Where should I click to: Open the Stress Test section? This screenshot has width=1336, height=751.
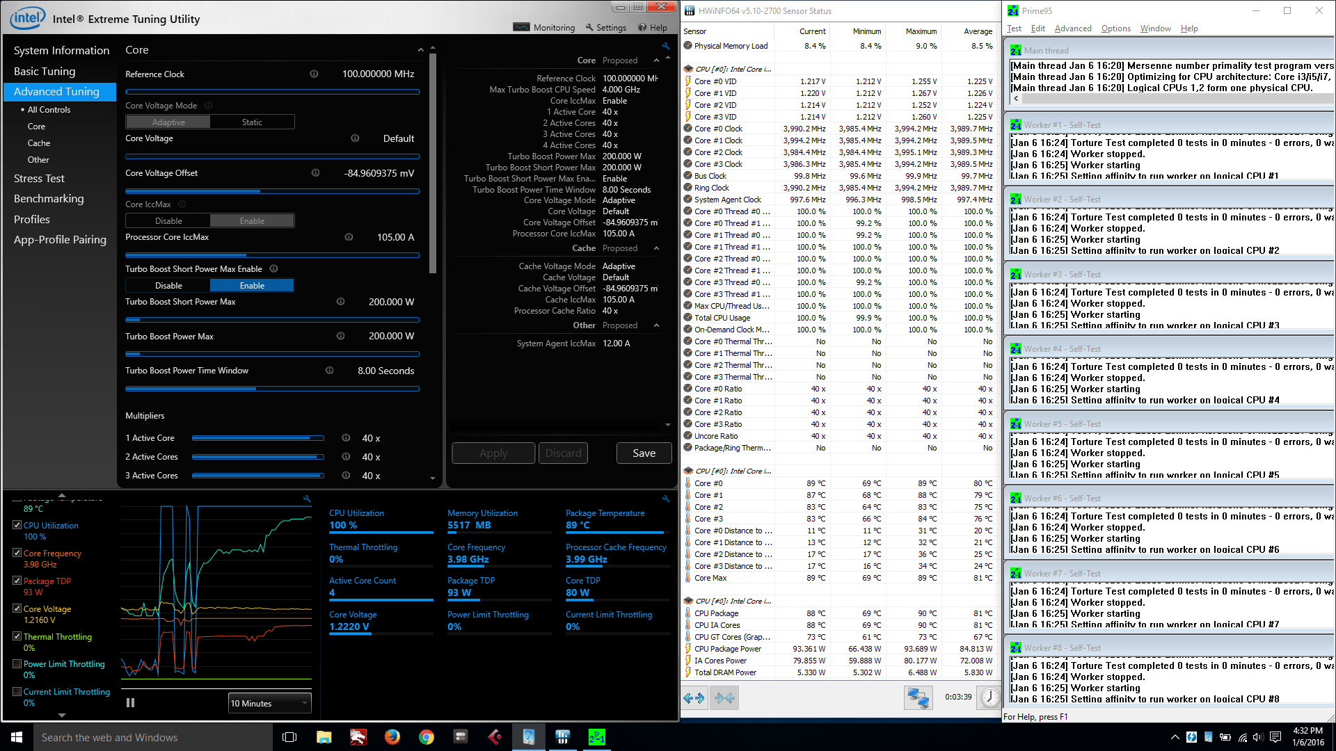point(39,179)
